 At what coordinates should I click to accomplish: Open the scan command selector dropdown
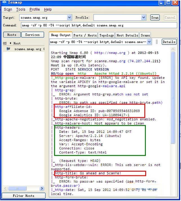point(149,42)
